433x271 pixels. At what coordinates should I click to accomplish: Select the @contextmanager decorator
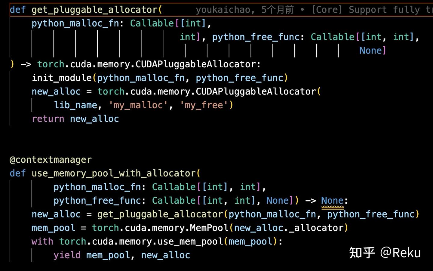(x=51, y=160)
